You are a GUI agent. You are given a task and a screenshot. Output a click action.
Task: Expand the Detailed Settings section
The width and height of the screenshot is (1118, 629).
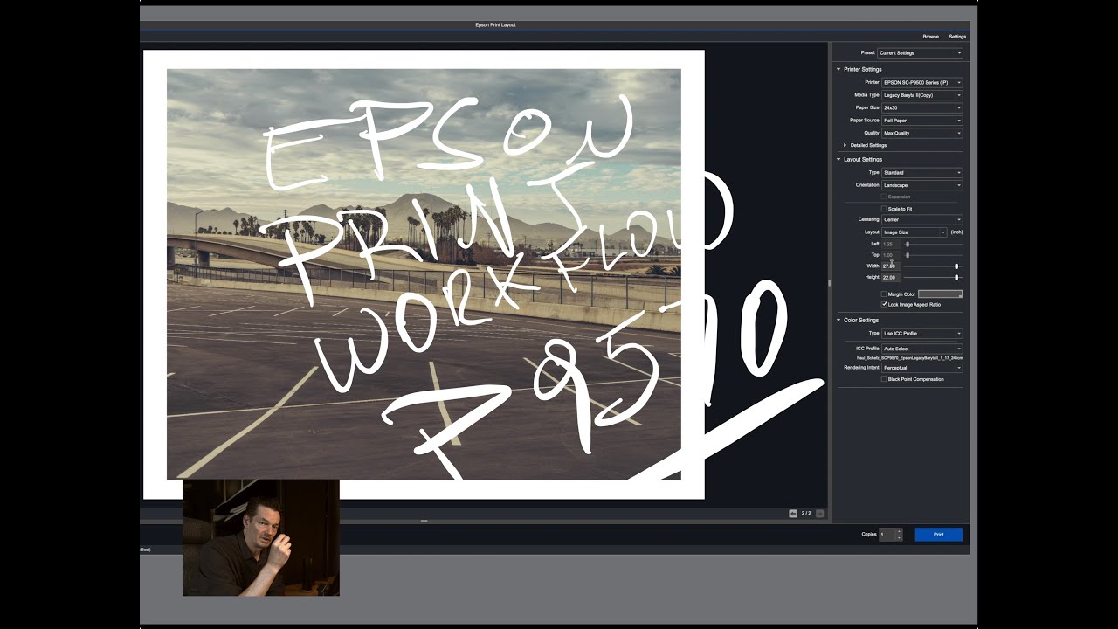845,145
